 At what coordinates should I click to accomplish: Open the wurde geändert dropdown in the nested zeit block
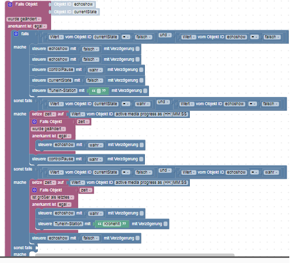coord(48,129)
